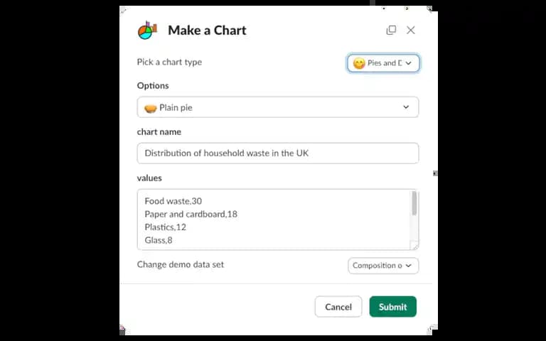This screenshot has height=341, width=546.
Task: Click the chevron in the Plain pie selector
Action: (406, 107)
